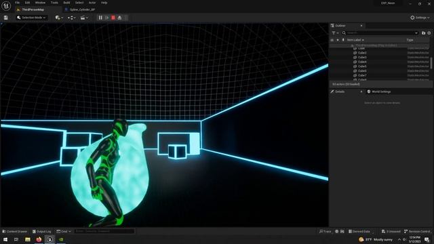Open the Edit menu
Image resolution: width=434 pixels, height=244 pixels.
(x=27, y=3)
